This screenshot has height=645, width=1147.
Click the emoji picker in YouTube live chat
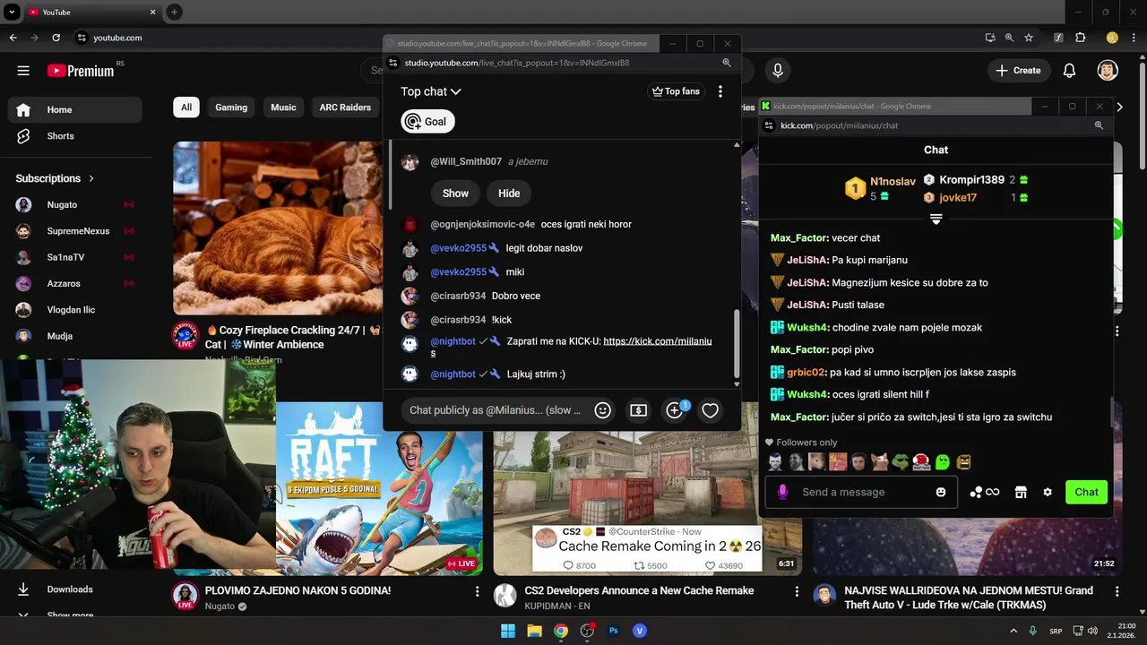[x=603, y=410]
